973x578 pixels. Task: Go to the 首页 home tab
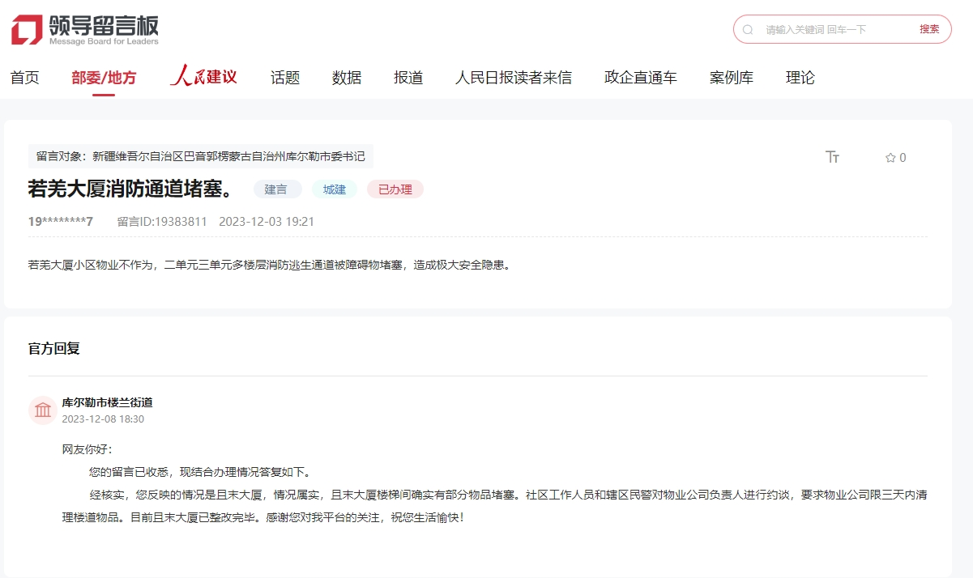pos(24,78)
